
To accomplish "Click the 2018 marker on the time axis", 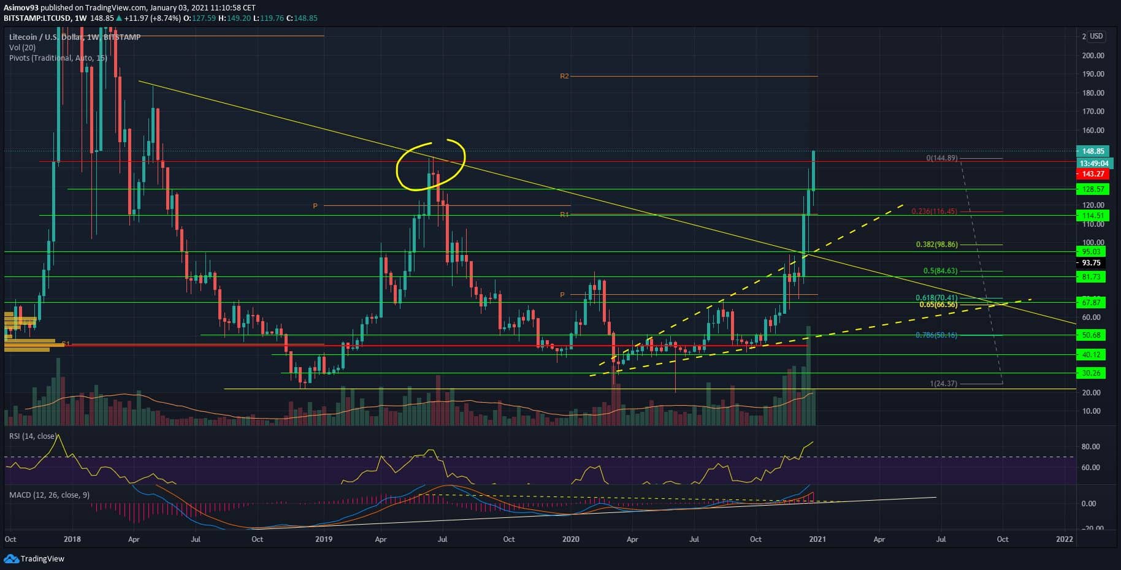I will click(72, 539).
